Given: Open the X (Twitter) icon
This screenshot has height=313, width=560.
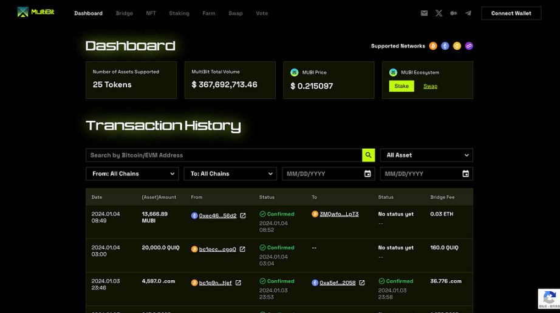Looking at the screenshot, I should point(439,13).
